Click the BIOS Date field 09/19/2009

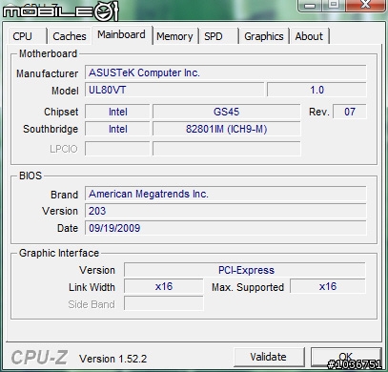click(x=226, y=228)
